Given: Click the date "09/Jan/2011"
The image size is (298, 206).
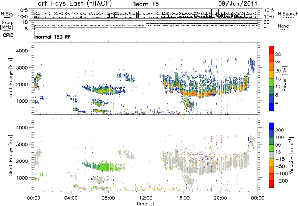Looking at the screenshot, I should click(x=238, y=4).
